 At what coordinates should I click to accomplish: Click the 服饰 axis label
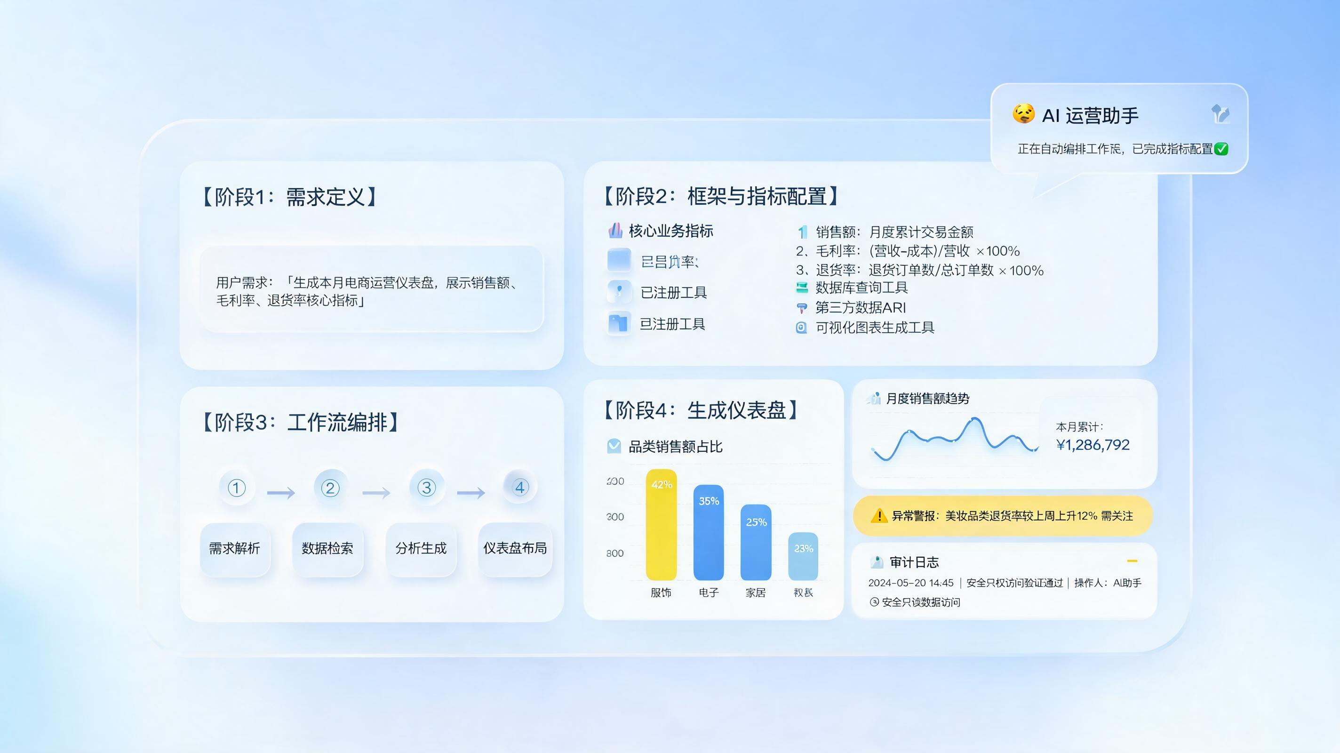point(661,593)
